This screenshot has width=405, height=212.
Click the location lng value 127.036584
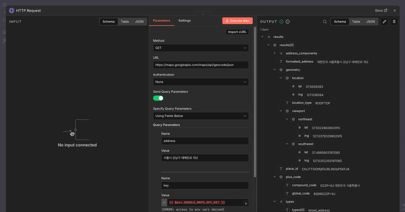(315, 95)
